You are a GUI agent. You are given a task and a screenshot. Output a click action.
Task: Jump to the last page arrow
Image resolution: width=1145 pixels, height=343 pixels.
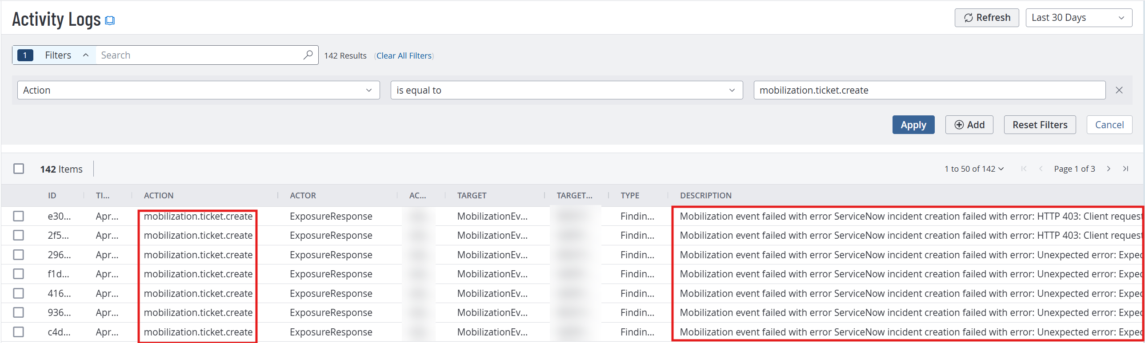[x=1125, y=169]
